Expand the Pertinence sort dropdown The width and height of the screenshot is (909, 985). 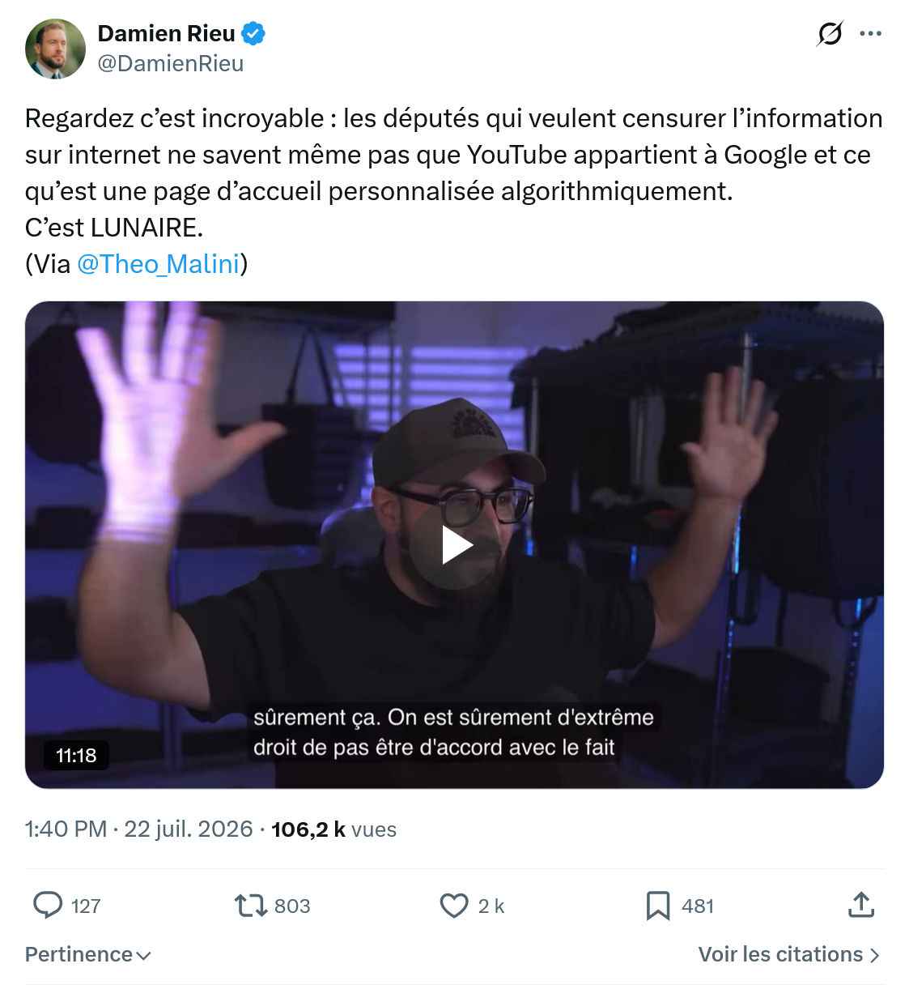click(x=88, y=954)
